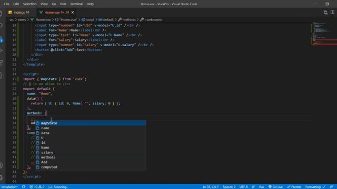Close the Home.vue tab
This screenshot has width=337, height=189.
[x=73, y=13]
